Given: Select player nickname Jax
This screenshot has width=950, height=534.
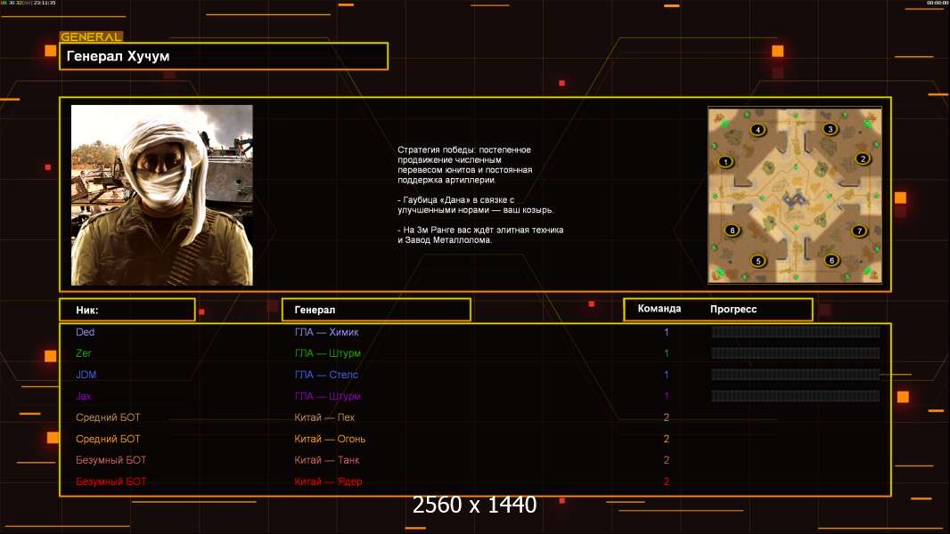Looking at the screenshot, I should [84, 396].
